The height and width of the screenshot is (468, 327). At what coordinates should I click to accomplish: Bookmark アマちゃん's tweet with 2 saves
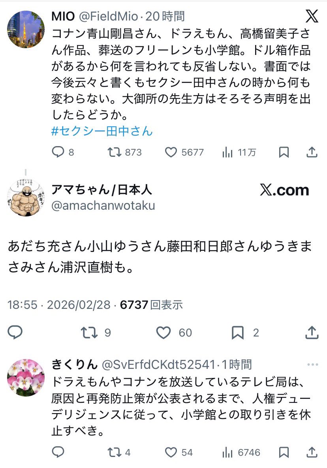click(x=238, y=333)
